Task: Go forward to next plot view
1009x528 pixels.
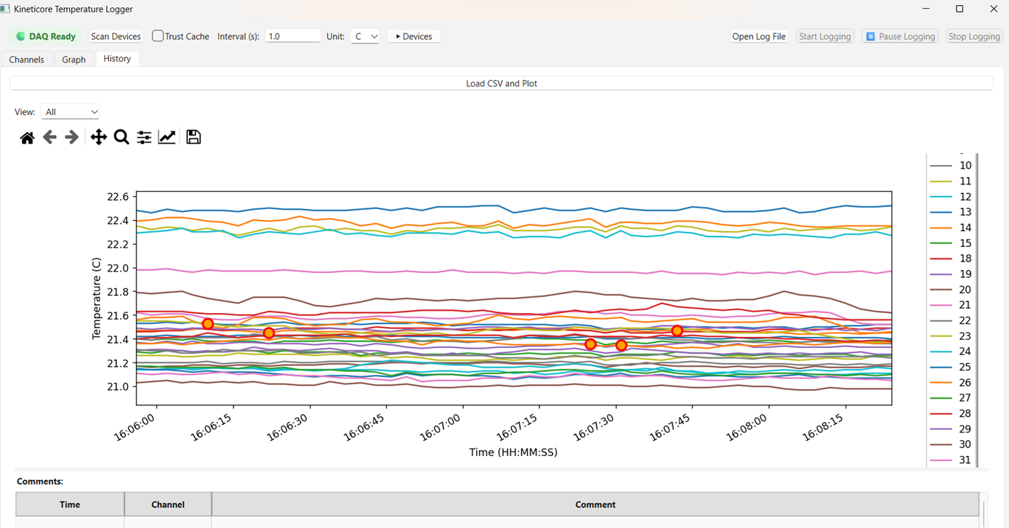Action: [x=71, y=137]
